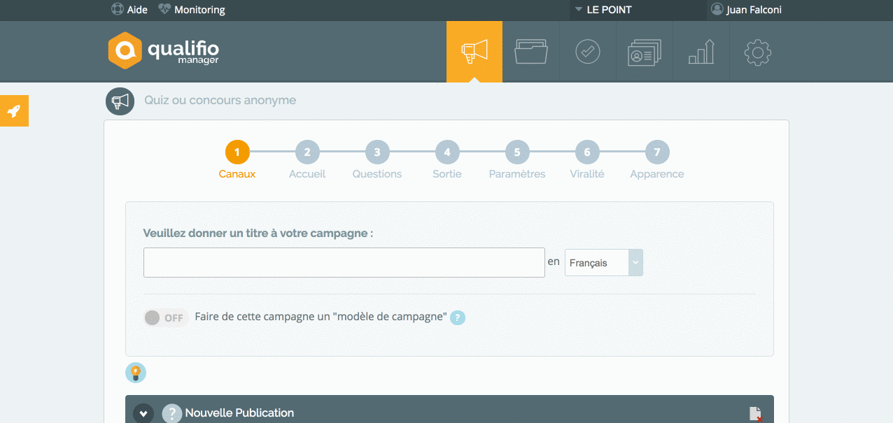Open the Français language dropdown
Screen dimensions: 893x423
coord(604,262)
